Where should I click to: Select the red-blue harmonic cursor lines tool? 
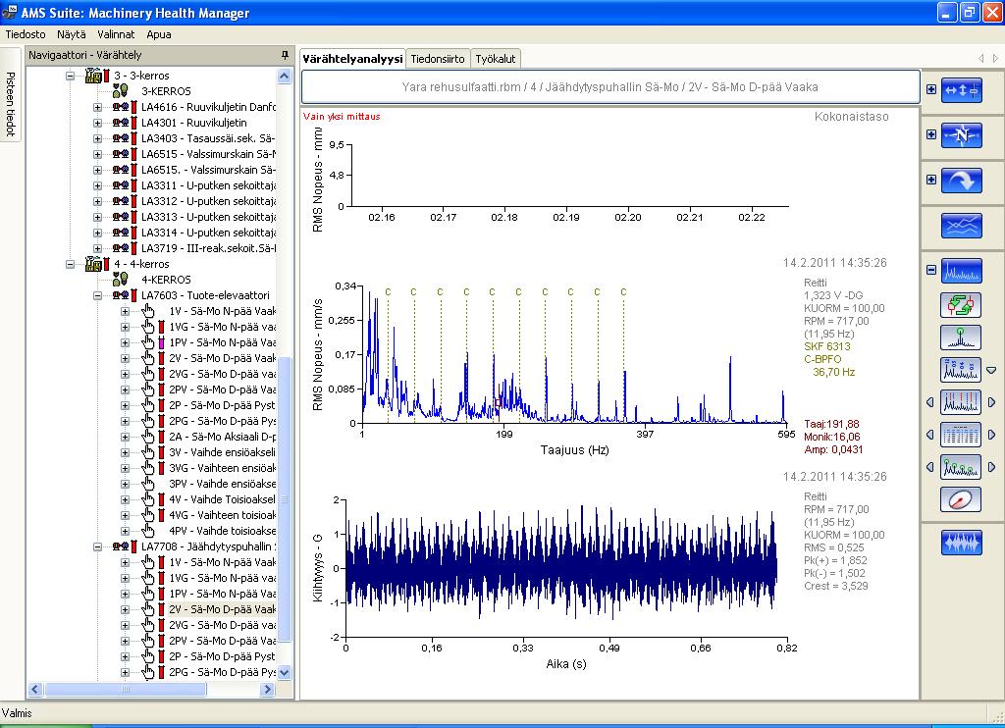(x=961, y=402)
